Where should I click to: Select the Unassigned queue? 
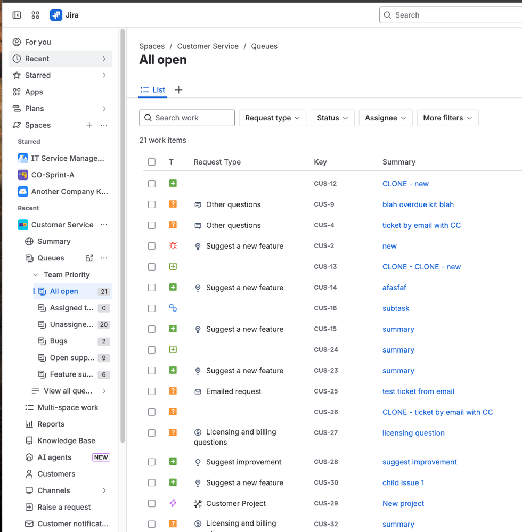72,324
